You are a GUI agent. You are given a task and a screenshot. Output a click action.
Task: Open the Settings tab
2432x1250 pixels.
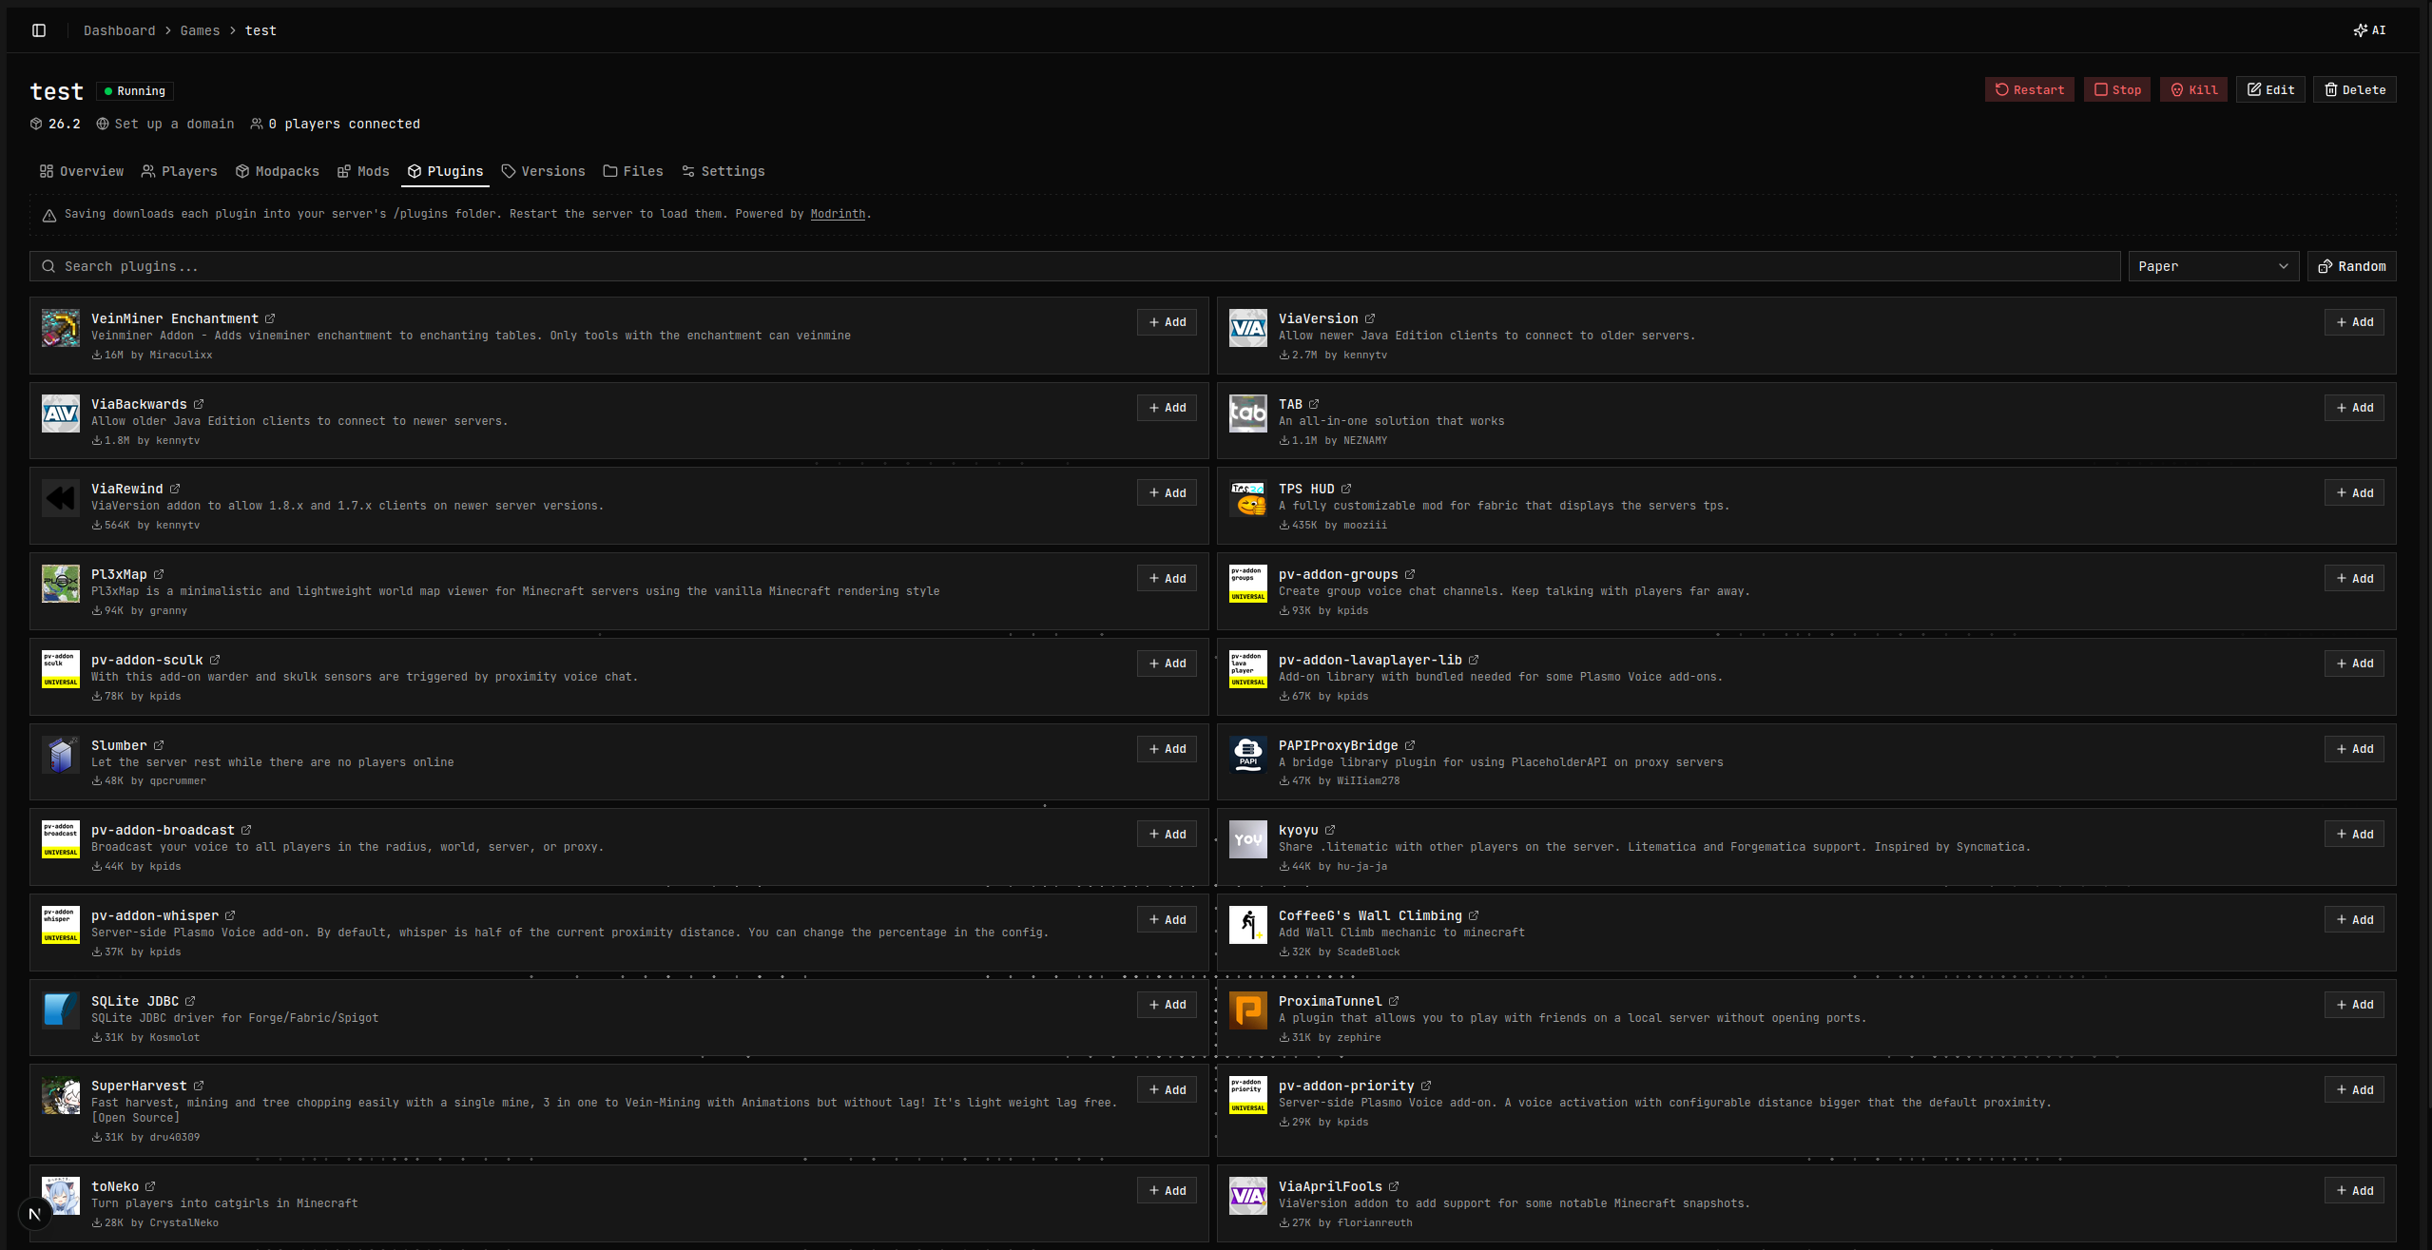[x=724, y=171]
